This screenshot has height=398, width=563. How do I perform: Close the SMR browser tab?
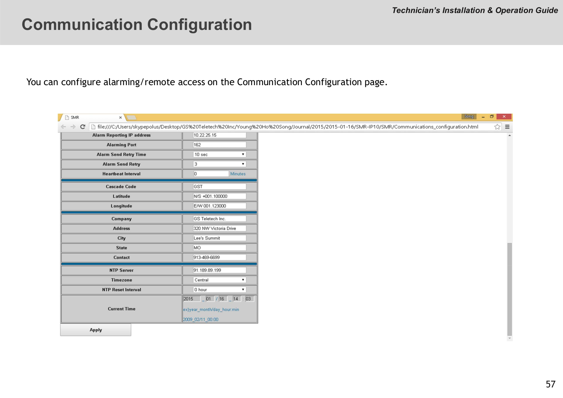tap(120, 118)
